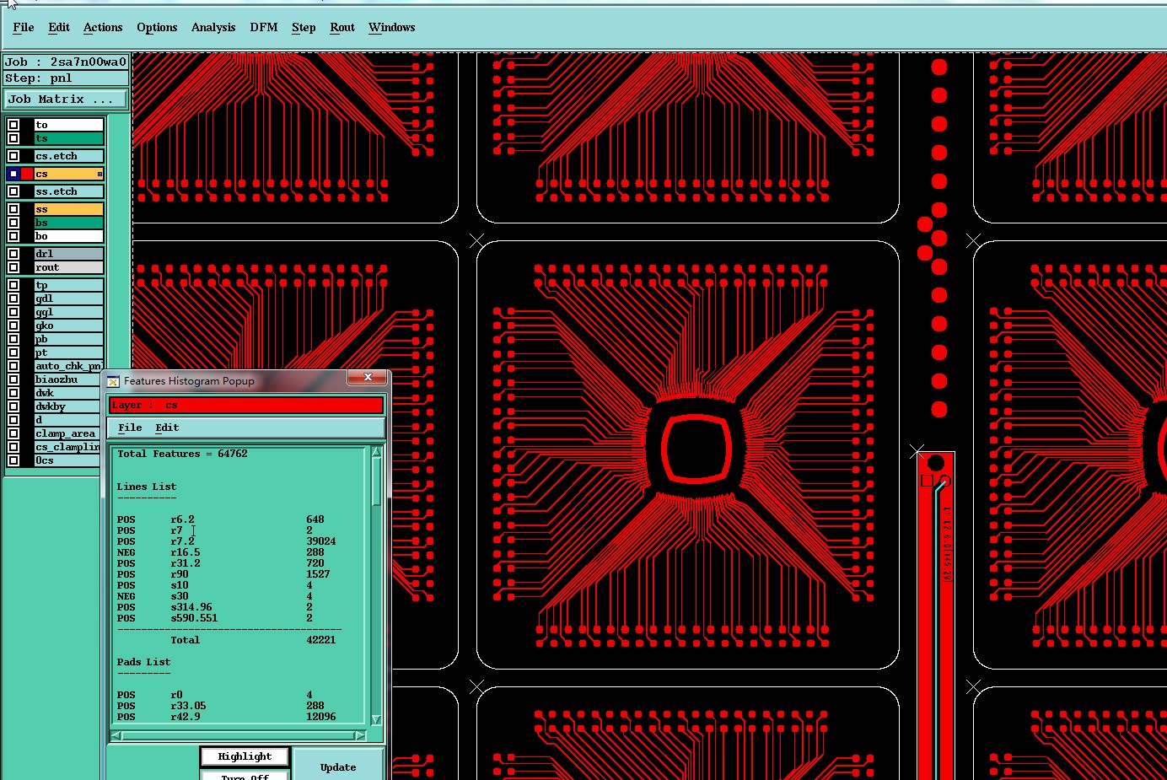The height and width of the screenshot is (780, 1167).
Task: Open the Job Matrix button
Action: [x=66, y=100]
